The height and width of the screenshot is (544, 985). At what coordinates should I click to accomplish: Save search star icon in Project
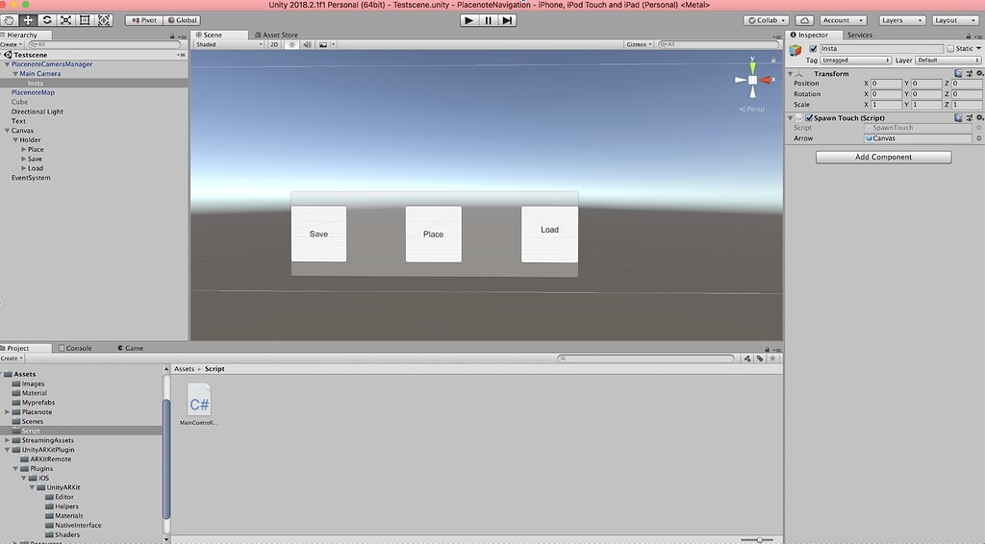tap(772, 359)
